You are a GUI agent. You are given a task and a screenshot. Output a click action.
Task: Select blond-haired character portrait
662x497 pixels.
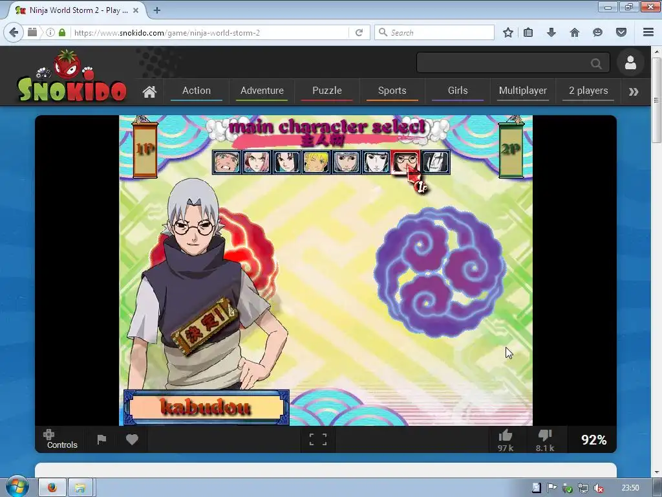pos(316,162)
